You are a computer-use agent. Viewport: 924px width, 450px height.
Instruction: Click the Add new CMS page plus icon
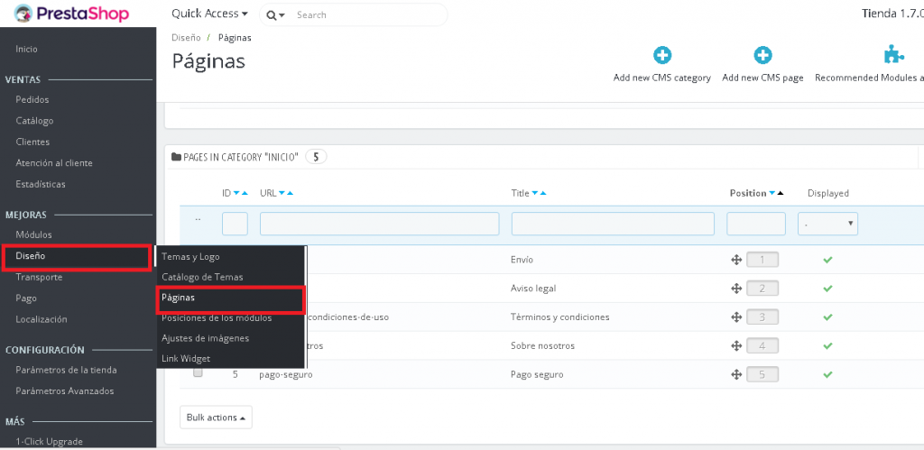(762, 56)
